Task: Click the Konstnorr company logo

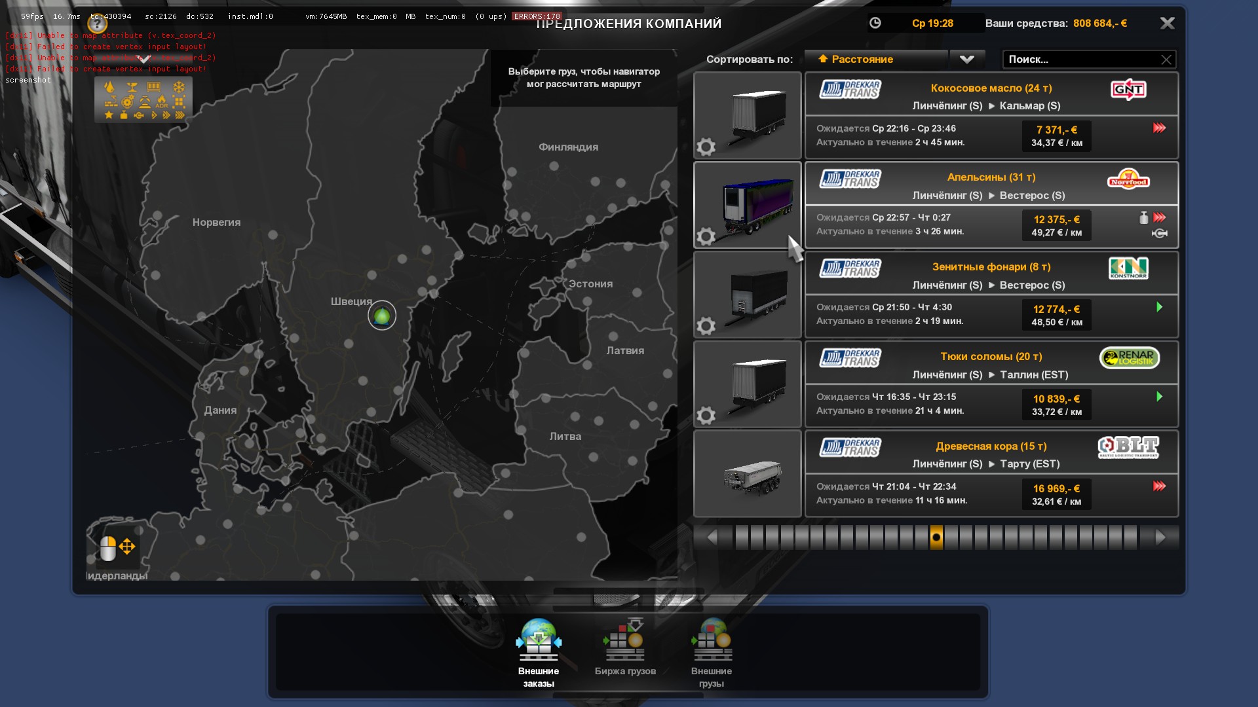Action: (1128, 268)
